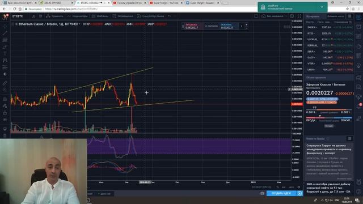Select the zoom in tool
The image size is (363, 204).
pos(5,90)
